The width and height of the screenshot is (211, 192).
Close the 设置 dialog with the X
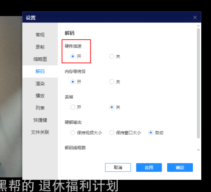[195, 17]
